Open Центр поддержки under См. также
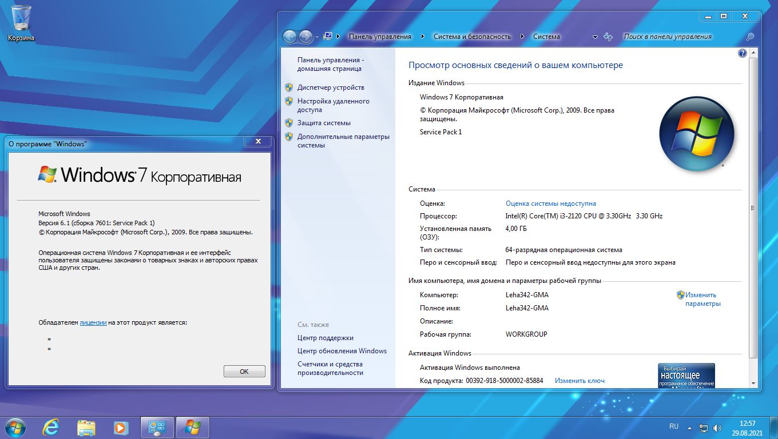Image resolution: width=778 pixels, height=439 pixels. [x=326, y=338]
